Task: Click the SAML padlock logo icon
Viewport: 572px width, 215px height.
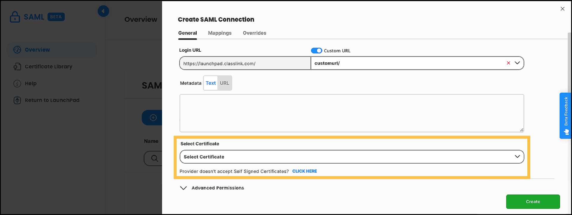Action: [15, 17]
